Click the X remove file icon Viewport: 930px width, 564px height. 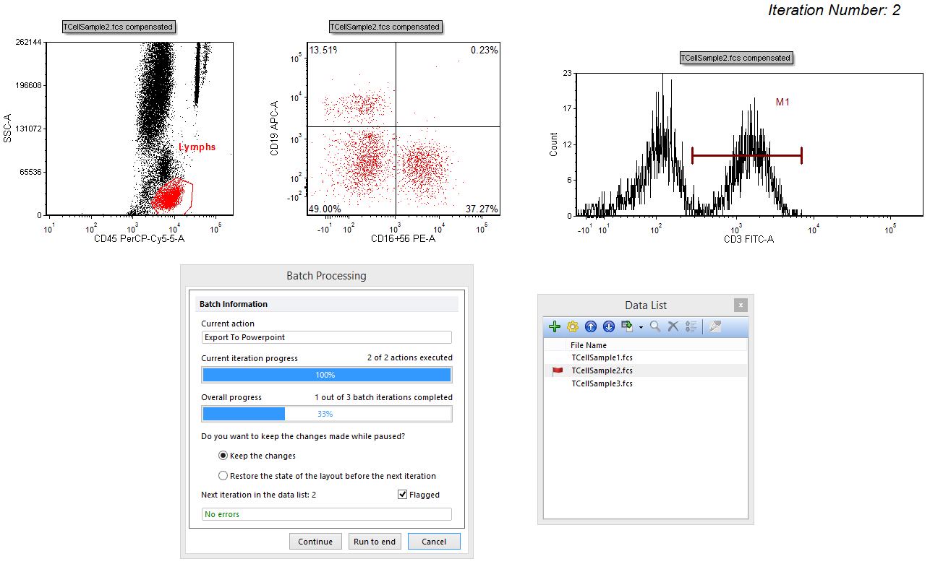[673, 327]
